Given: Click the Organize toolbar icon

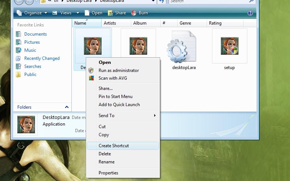Looking at the screenshot, I should pos(19,13).
